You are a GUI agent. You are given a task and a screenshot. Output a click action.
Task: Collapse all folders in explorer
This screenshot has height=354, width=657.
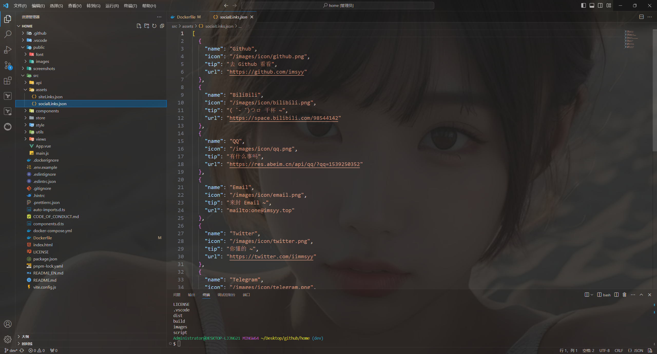click(162, 26)
